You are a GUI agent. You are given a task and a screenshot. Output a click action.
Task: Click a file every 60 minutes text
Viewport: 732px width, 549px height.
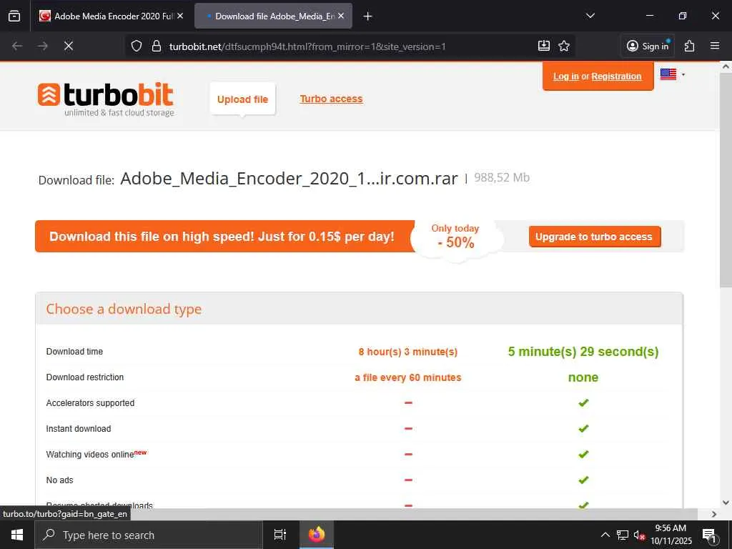(408, 377)
